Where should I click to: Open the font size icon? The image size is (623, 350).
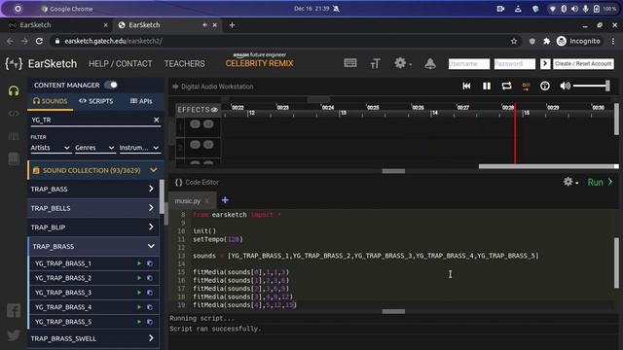(x=375, y=63)
